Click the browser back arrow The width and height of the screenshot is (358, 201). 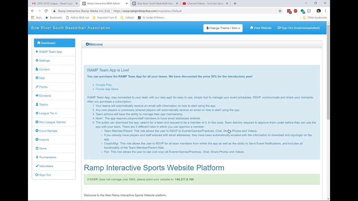(x=32, y=11)
